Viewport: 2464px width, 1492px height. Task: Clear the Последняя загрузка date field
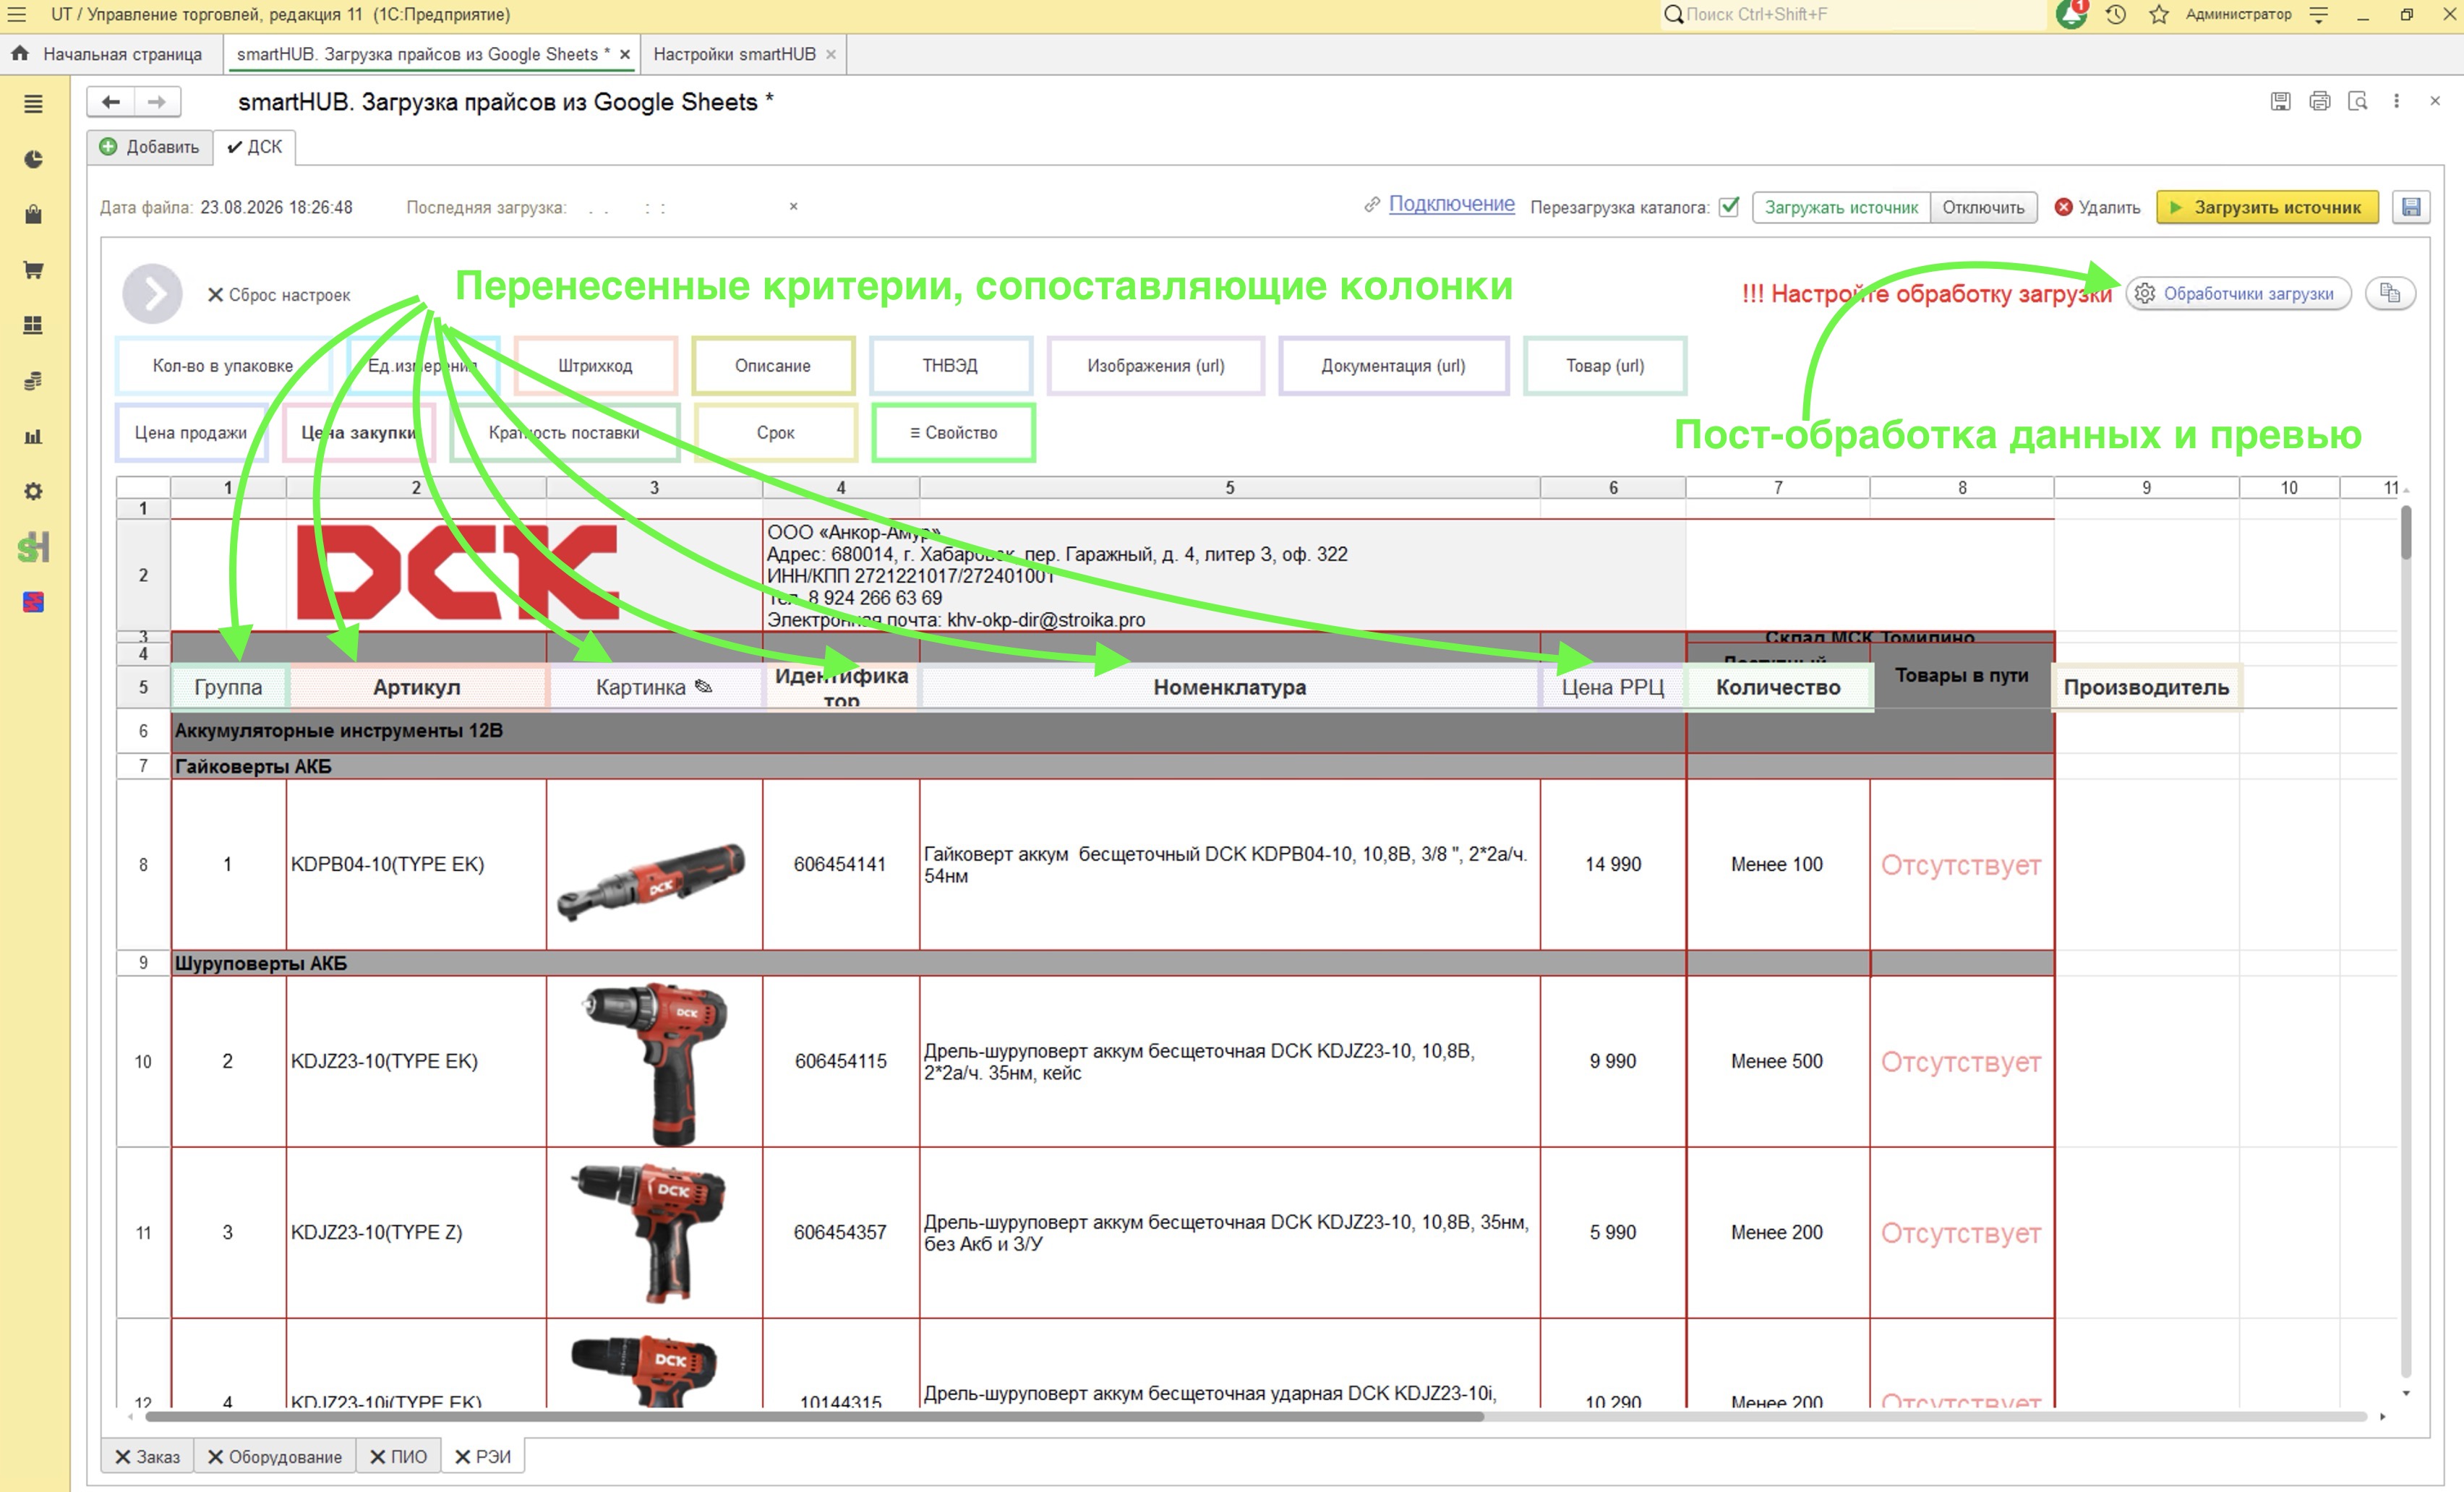(793, 206)
